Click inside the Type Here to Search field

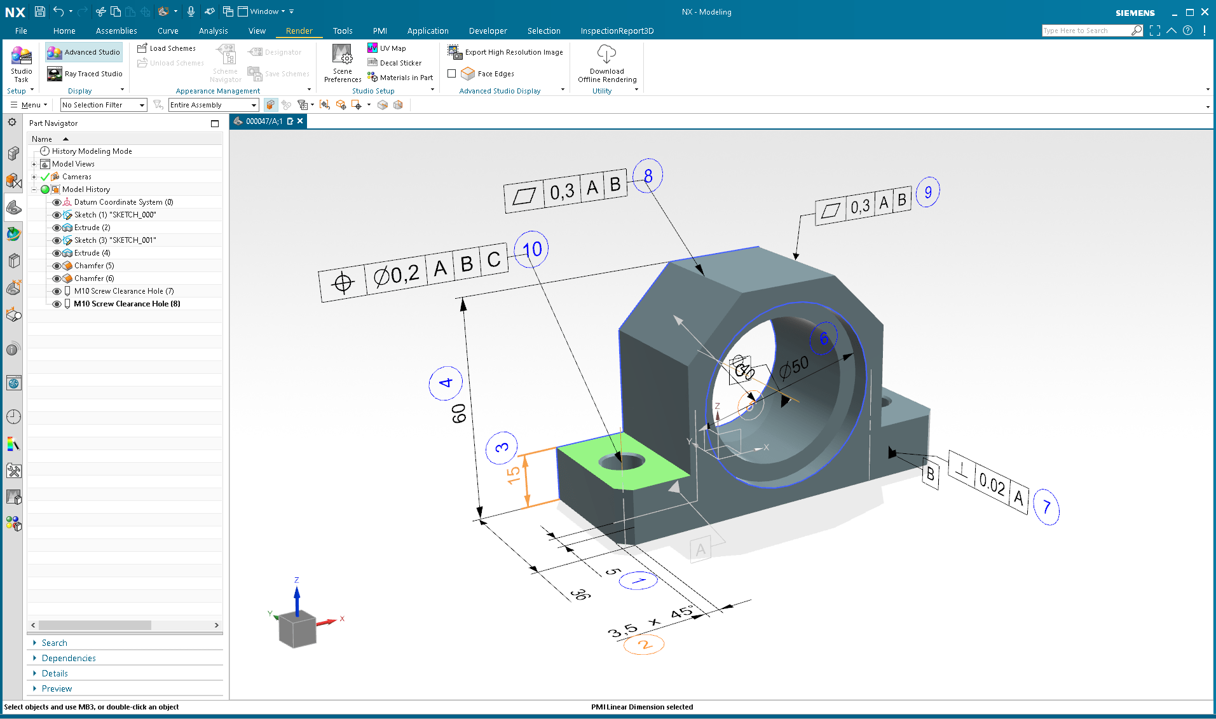(1087, 30)
